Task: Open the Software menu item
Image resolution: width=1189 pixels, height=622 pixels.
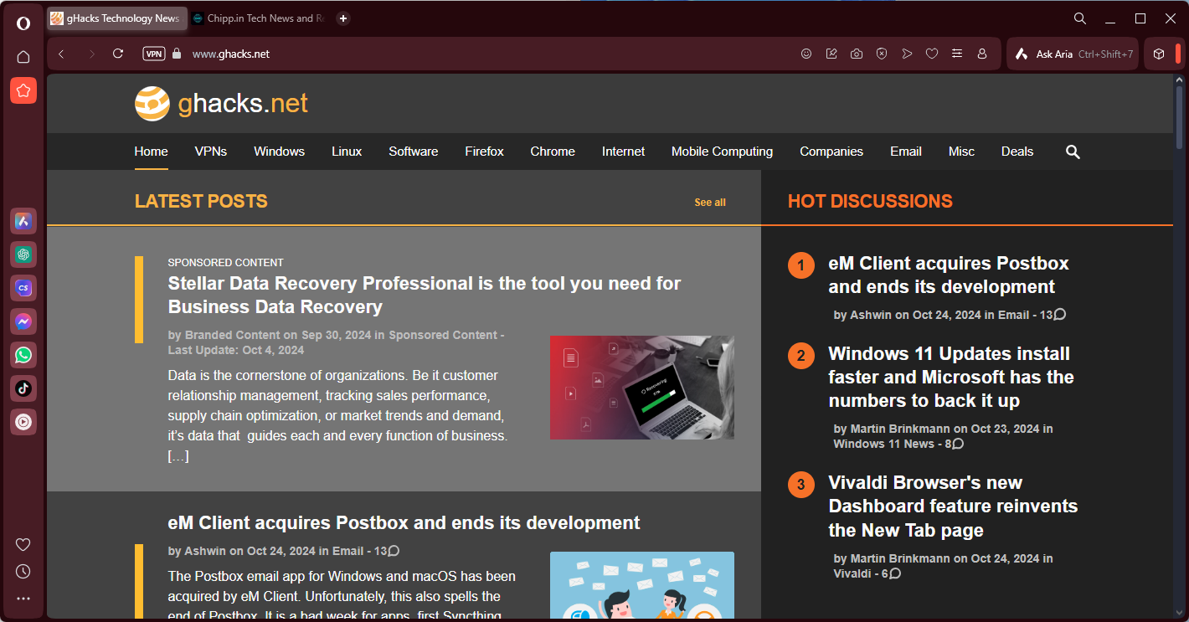Action: tap(414, 152)
